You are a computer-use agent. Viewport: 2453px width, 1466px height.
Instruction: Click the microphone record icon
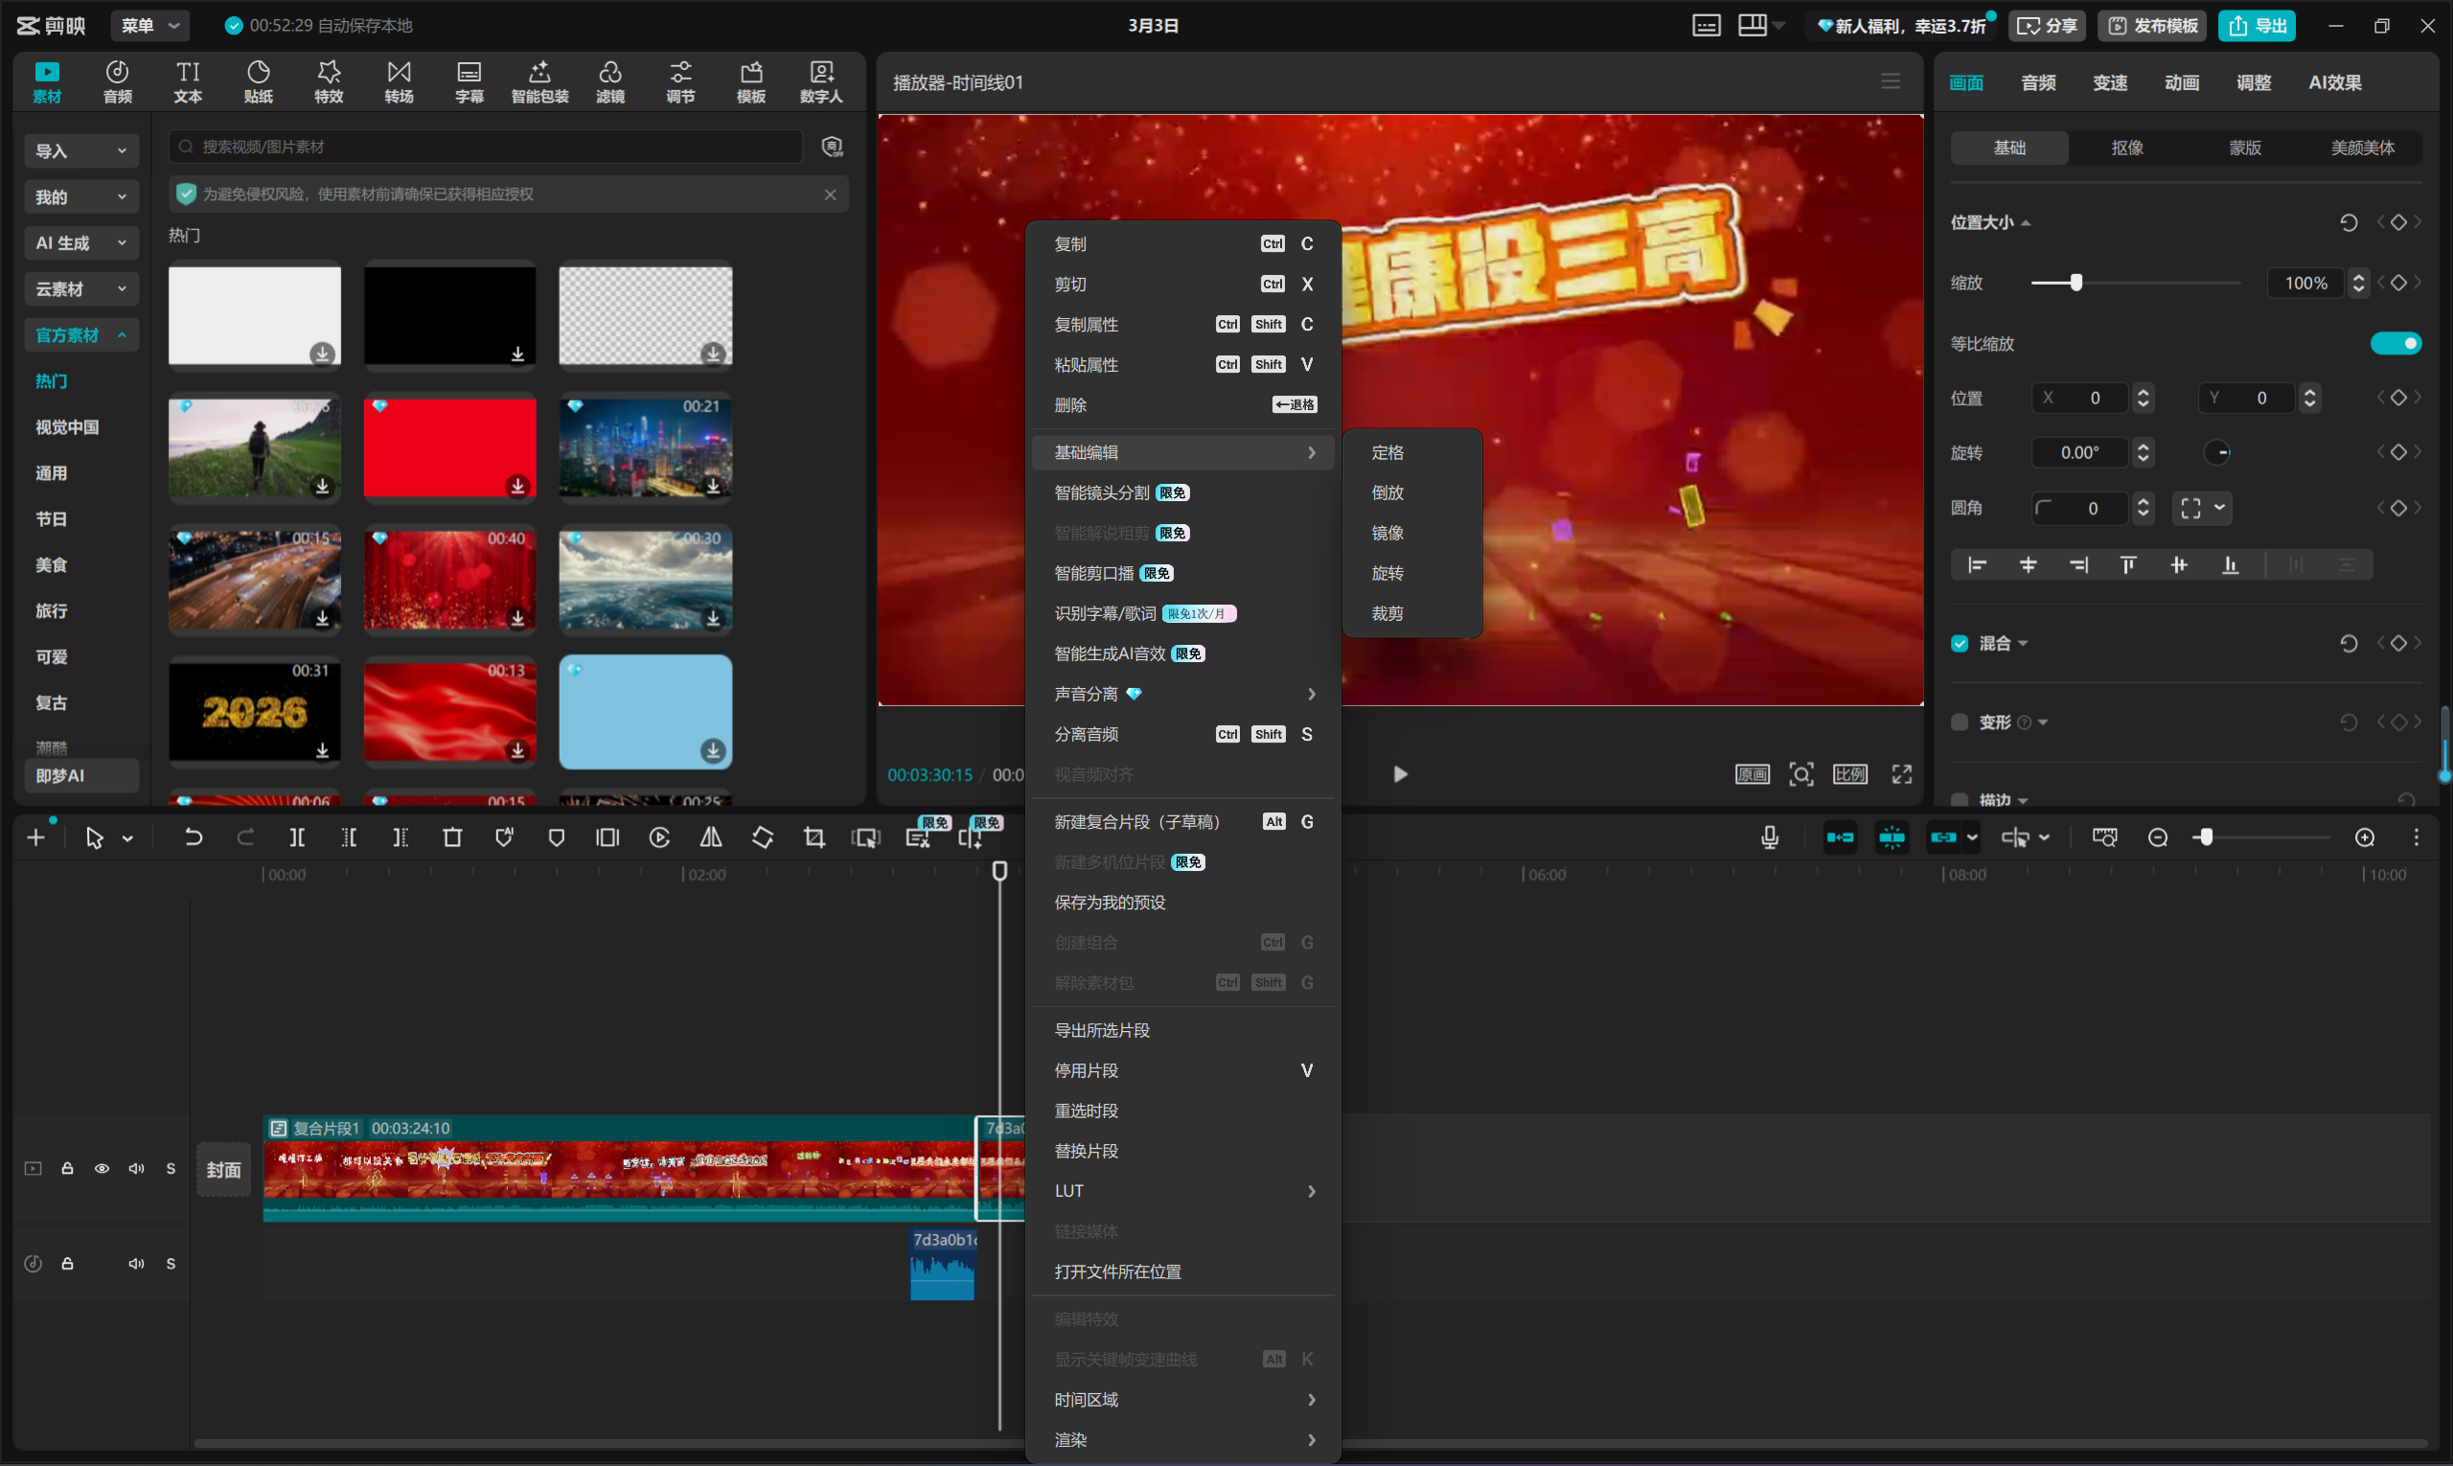(1770, 837)
